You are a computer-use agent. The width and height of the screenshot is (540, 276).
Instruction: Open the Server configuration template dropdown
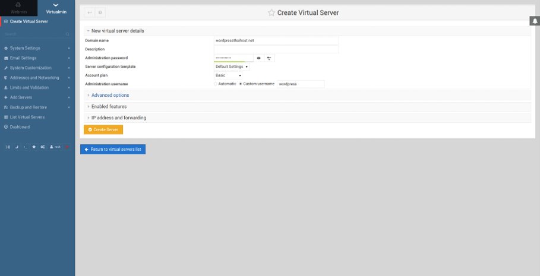pyautogui.click(x=232, y=66)
